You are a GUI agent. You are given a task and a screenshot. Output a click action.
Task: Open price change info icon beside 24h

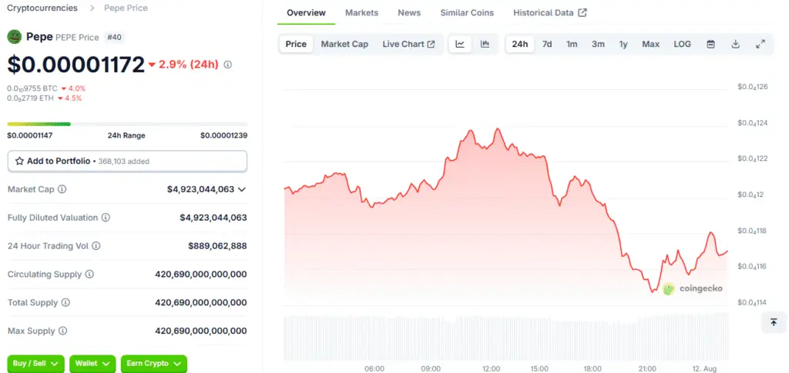click(227, 65)
